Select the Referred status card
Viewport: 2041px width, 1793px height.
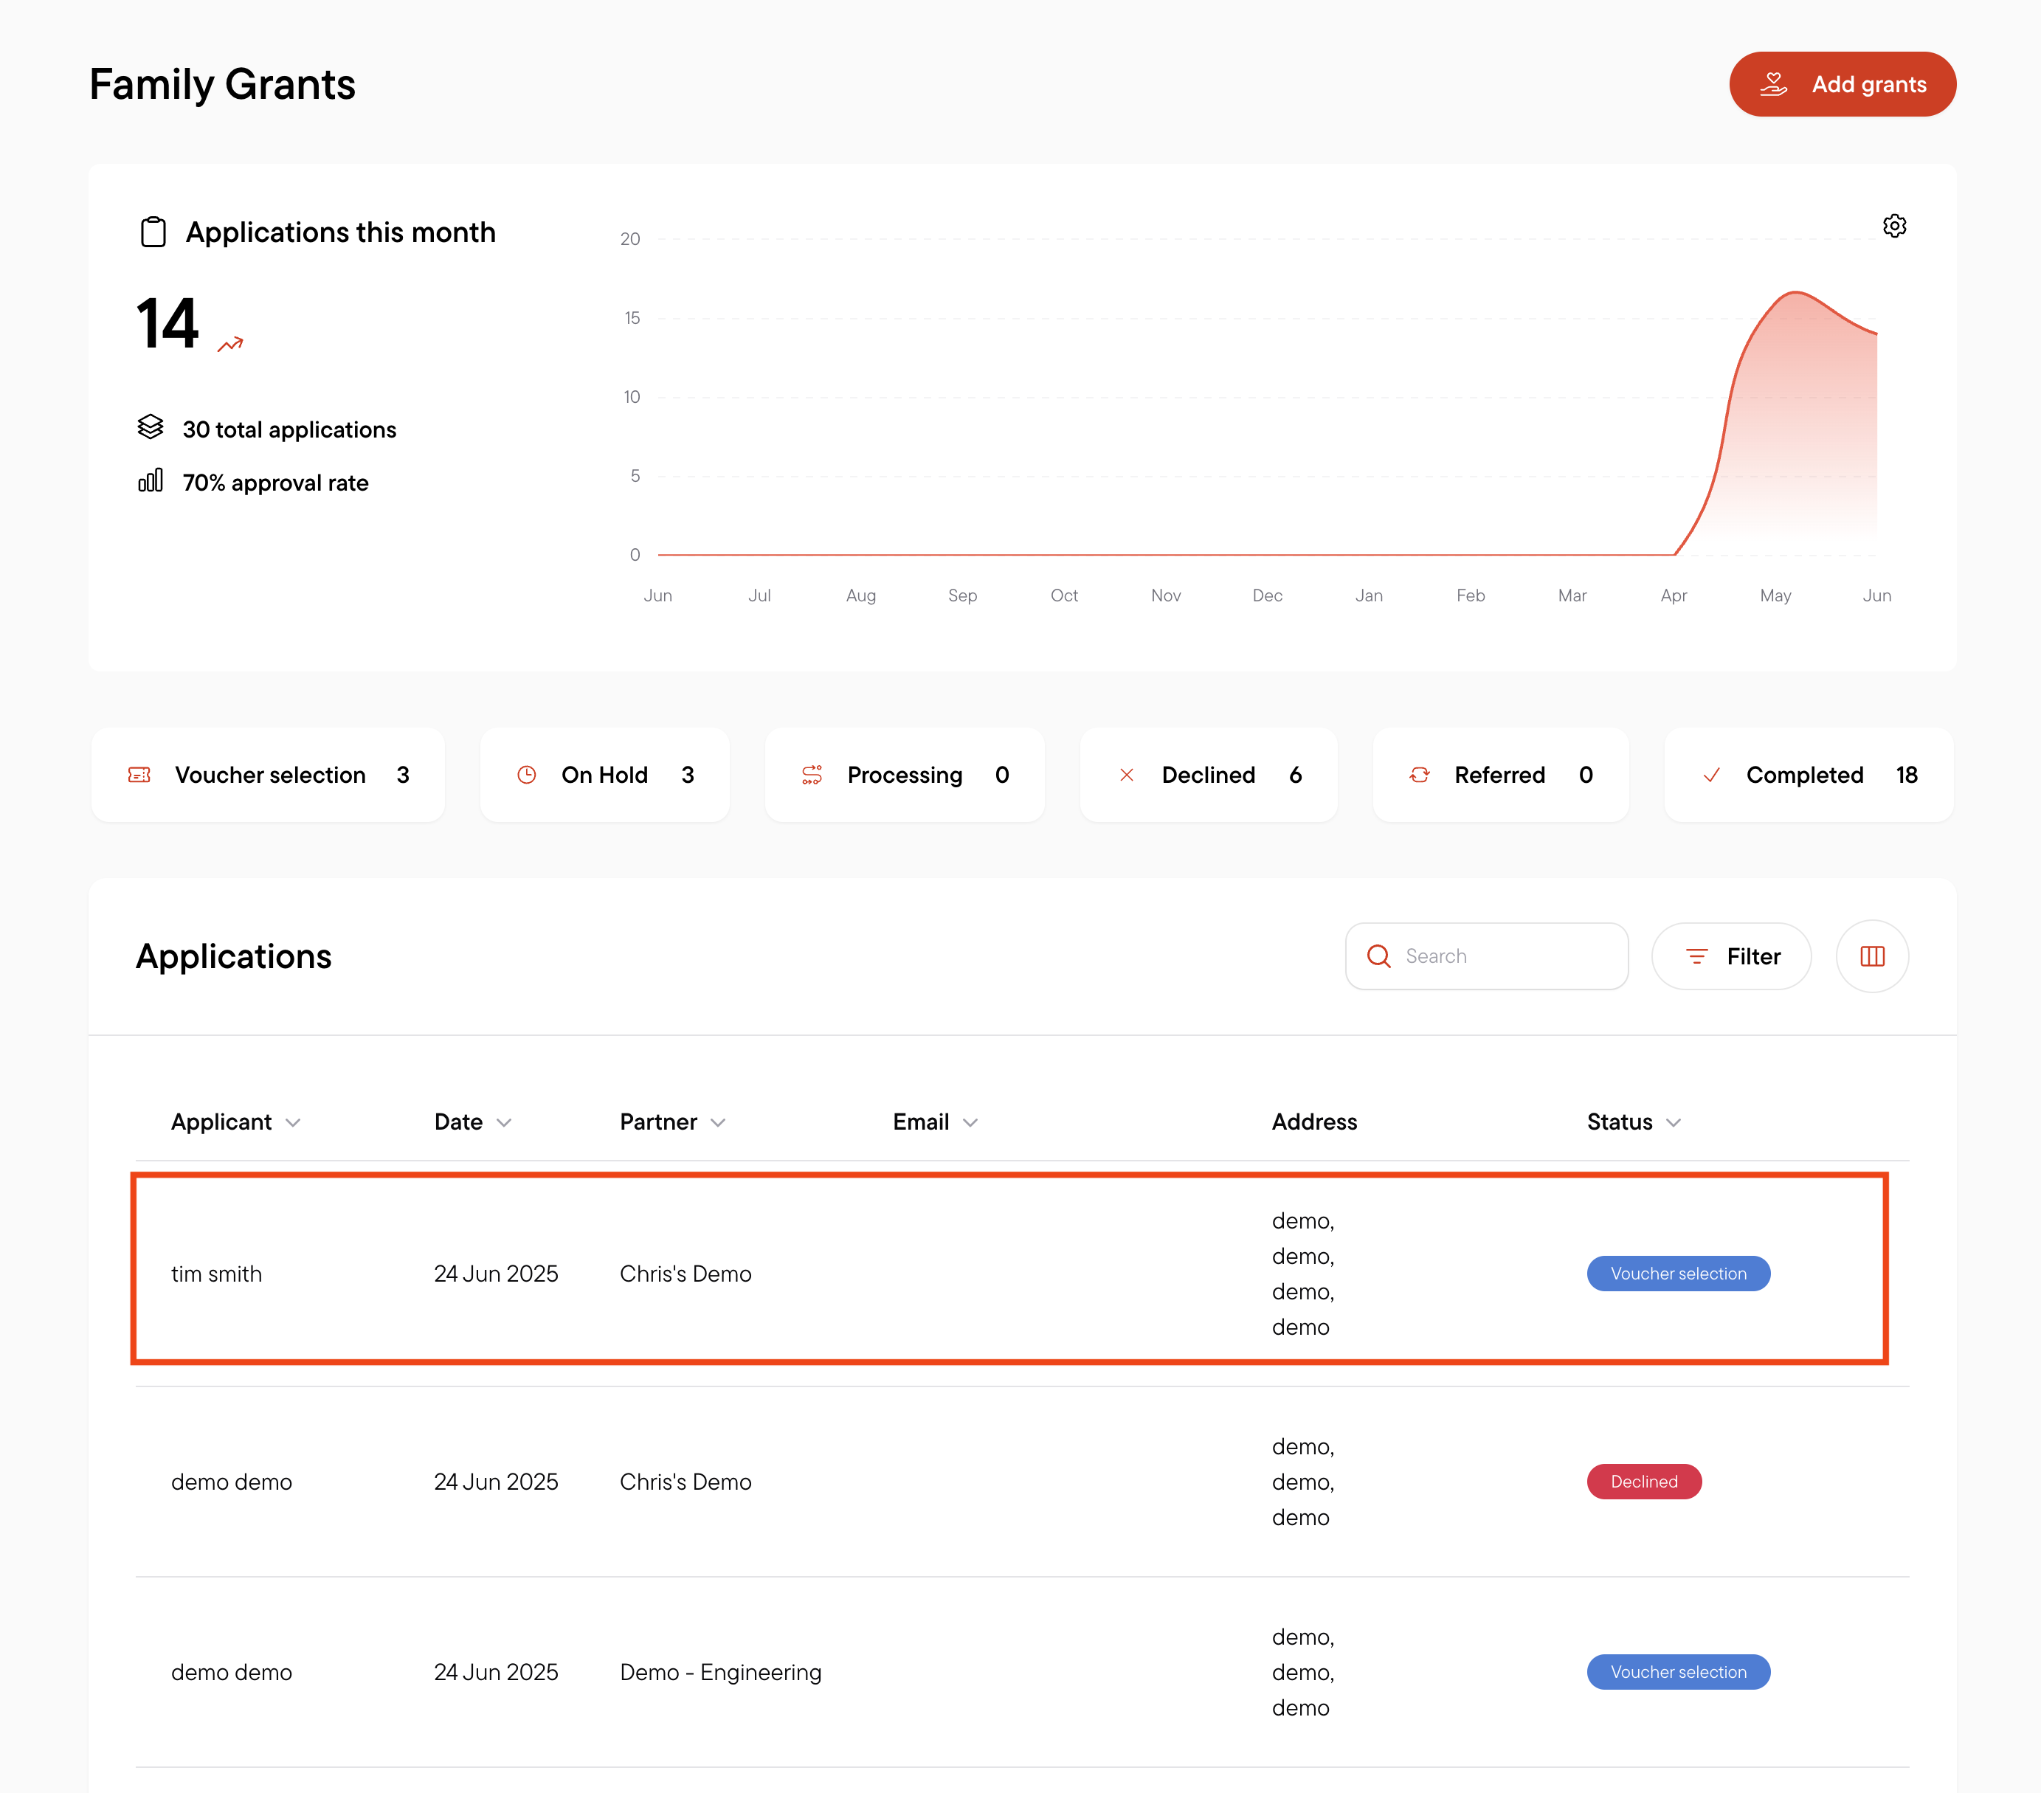click(x=1500, y=775)
